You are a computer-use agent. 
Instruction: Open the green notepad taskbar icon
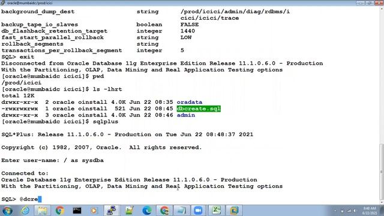[130, 211]
